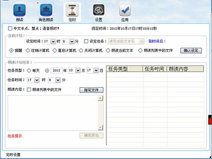Expand the 任务时间 hour dropdown

tap(37, 80)
